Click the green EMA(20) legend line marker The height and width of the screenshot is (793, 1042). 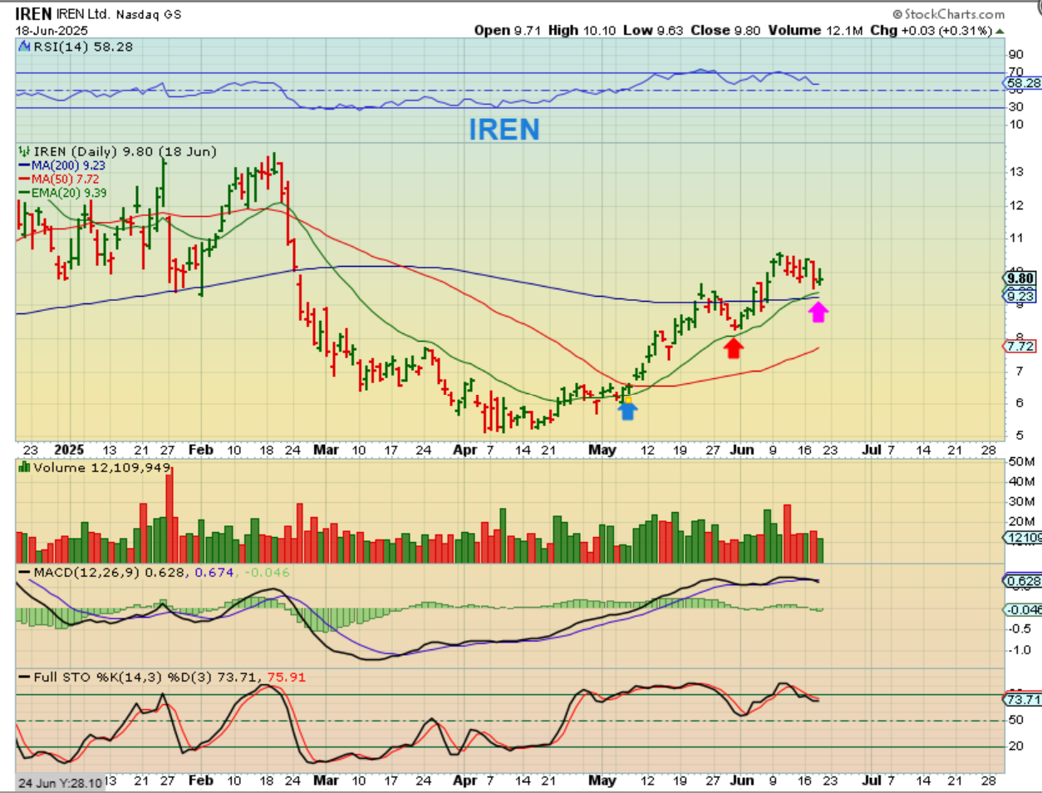[x=24, y=193]
